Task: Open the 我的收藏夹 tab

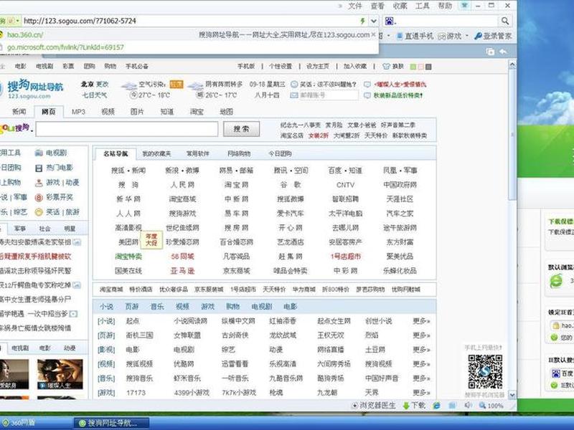Action: click(x=156, y=154)
